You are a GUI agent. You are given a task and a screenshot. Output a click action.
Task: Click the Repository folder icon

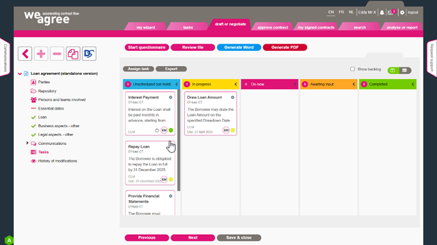tap(33, 91)
